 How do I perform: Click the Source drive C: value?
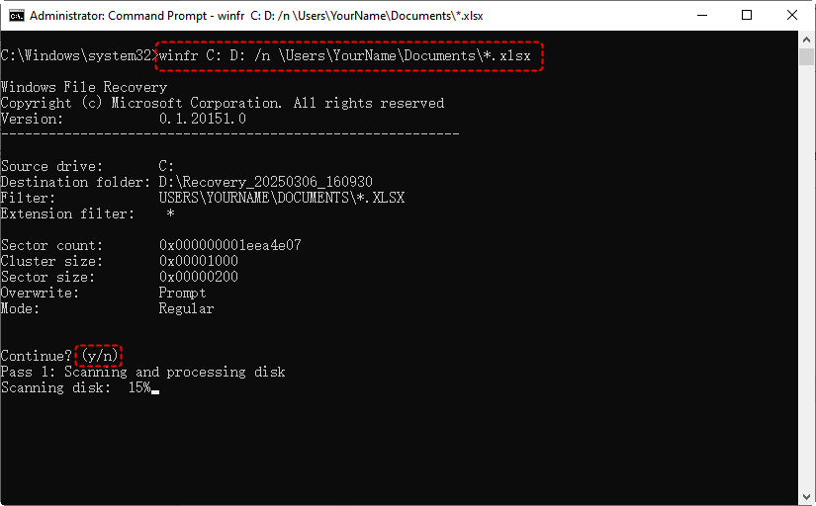coord(166,166)
